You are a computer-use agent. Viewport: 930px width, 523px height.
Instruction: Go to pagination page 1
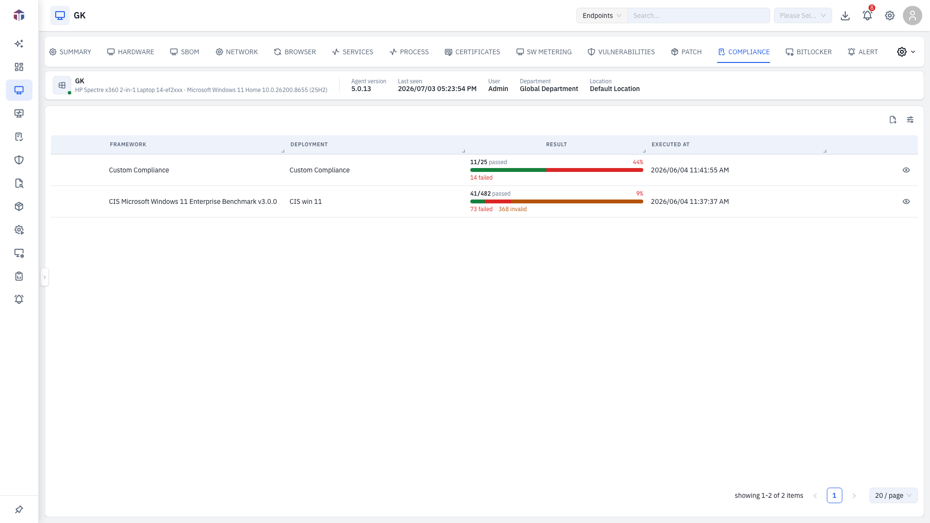(834, 495)
